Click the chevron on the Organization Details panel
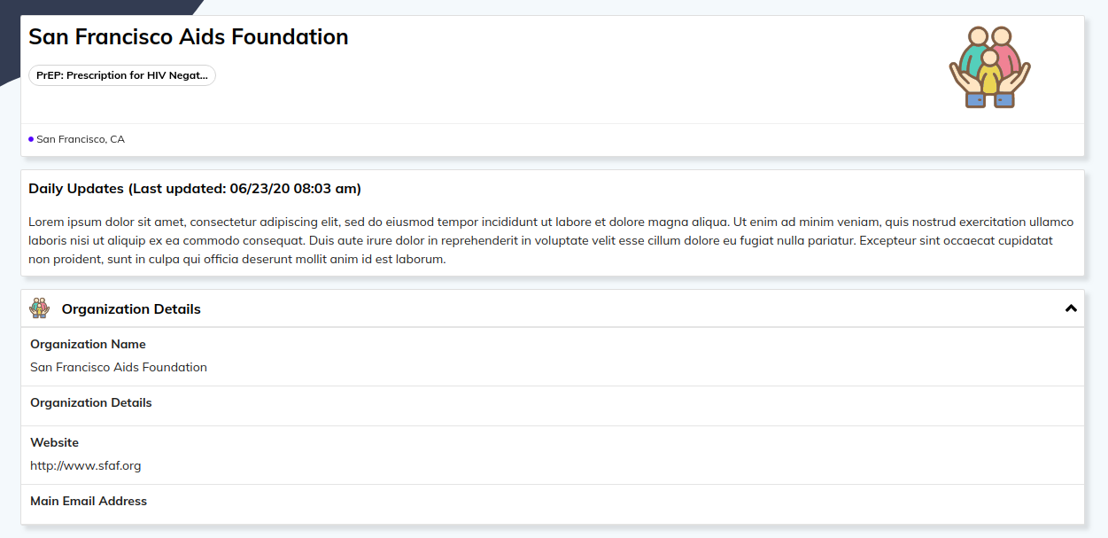 pos(1071,308)
